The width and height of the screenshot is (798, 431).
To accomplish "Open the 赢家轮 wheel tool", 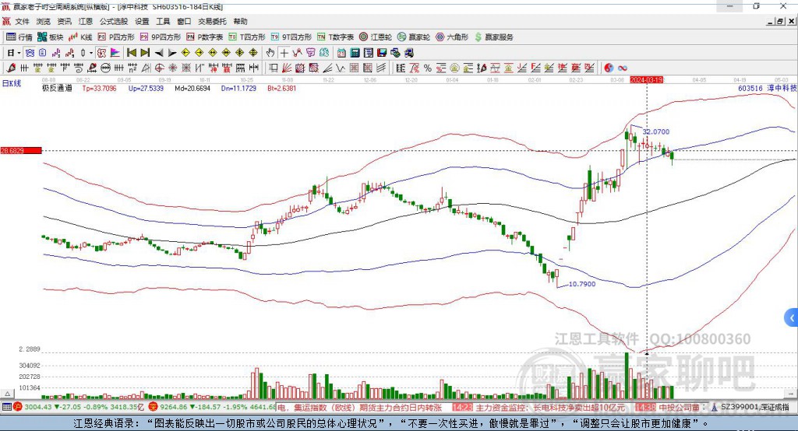I will pos(414,37).
